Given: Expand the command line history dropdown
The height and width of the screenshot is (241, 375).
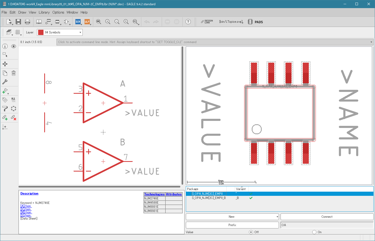Looking at the screenshot, I should (x=371, y=42).
